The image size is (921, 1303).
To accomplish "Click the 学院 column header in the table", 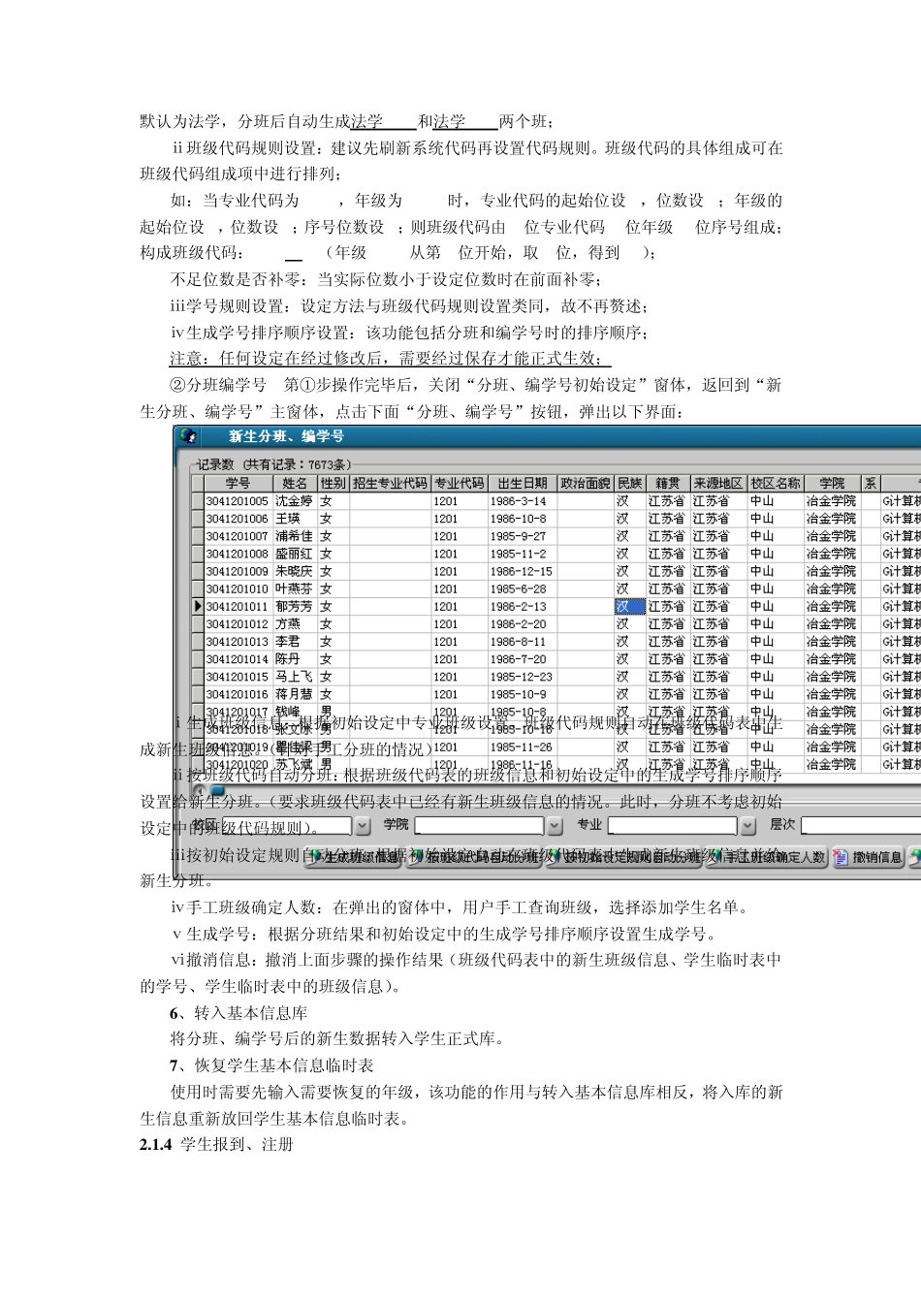I will (x=832, y=483).
